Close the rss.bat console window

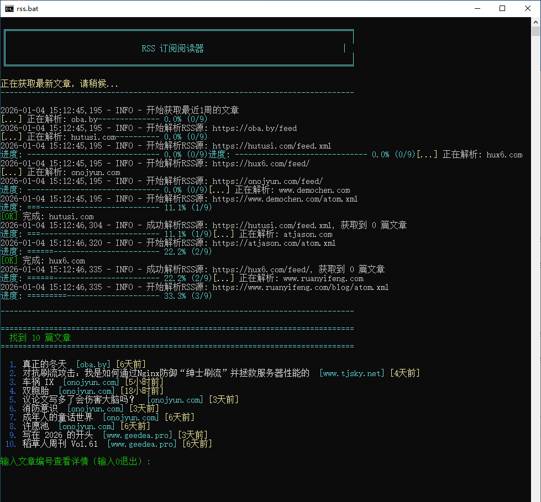tap(528, 8)
